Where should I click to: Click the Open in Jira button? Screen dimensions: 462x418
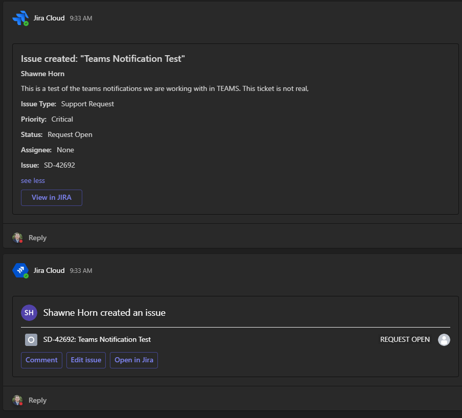click(x=134, y=360)
